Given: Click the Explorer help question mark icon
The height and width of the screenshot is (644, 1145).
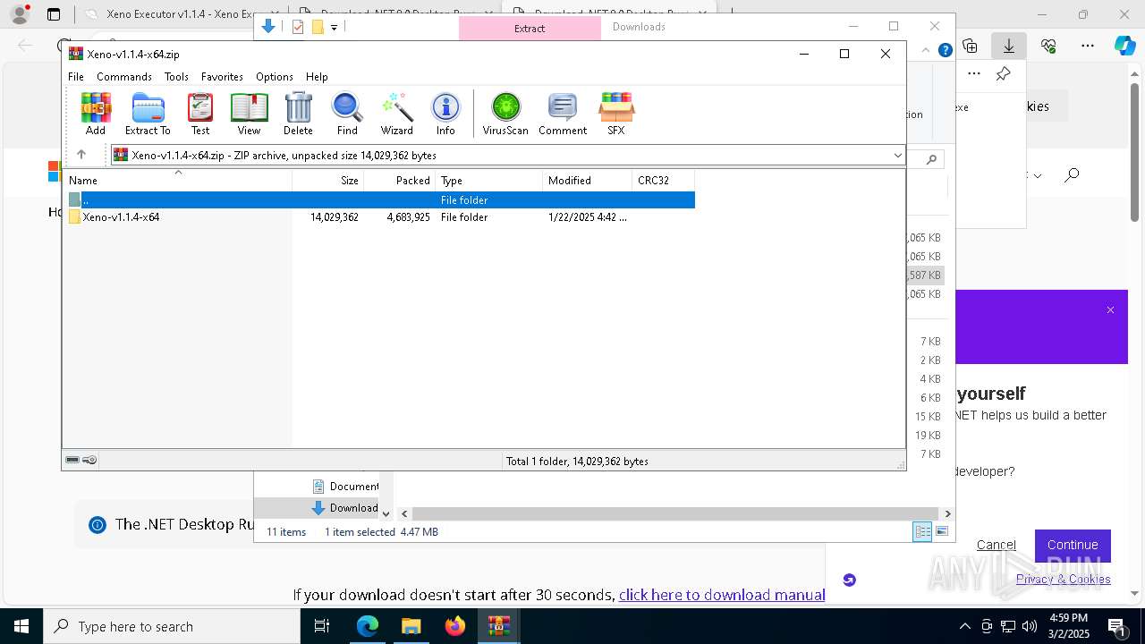Looking at the screenshot, I should click(x=945, y=51).
